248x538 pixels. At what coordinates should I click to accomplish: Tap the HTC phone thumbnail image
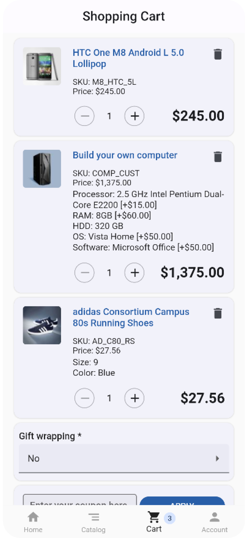[42, 66]
